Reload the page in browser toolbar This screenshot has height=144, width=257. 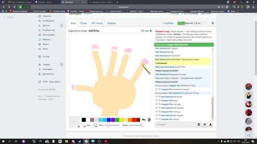pos(14,7)
